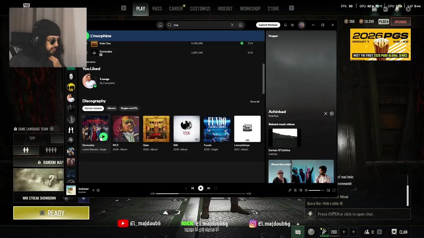This screenshot has height=238, width=424.
Task: Open You Liked 3 songs item
Action: click(x=99, y=81)
